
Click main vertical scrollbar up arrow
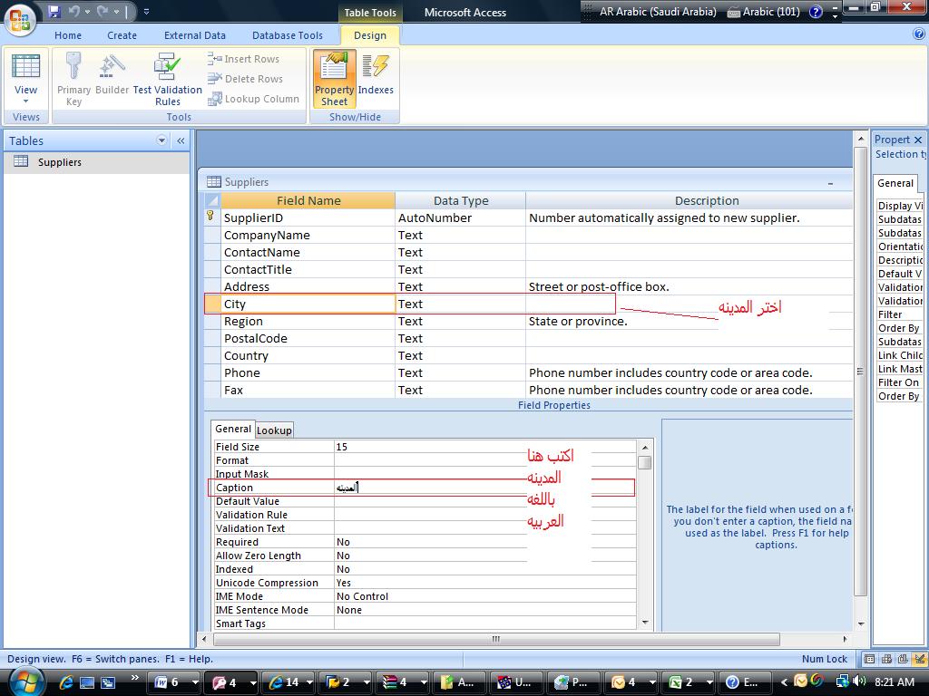tap(861, 139)
